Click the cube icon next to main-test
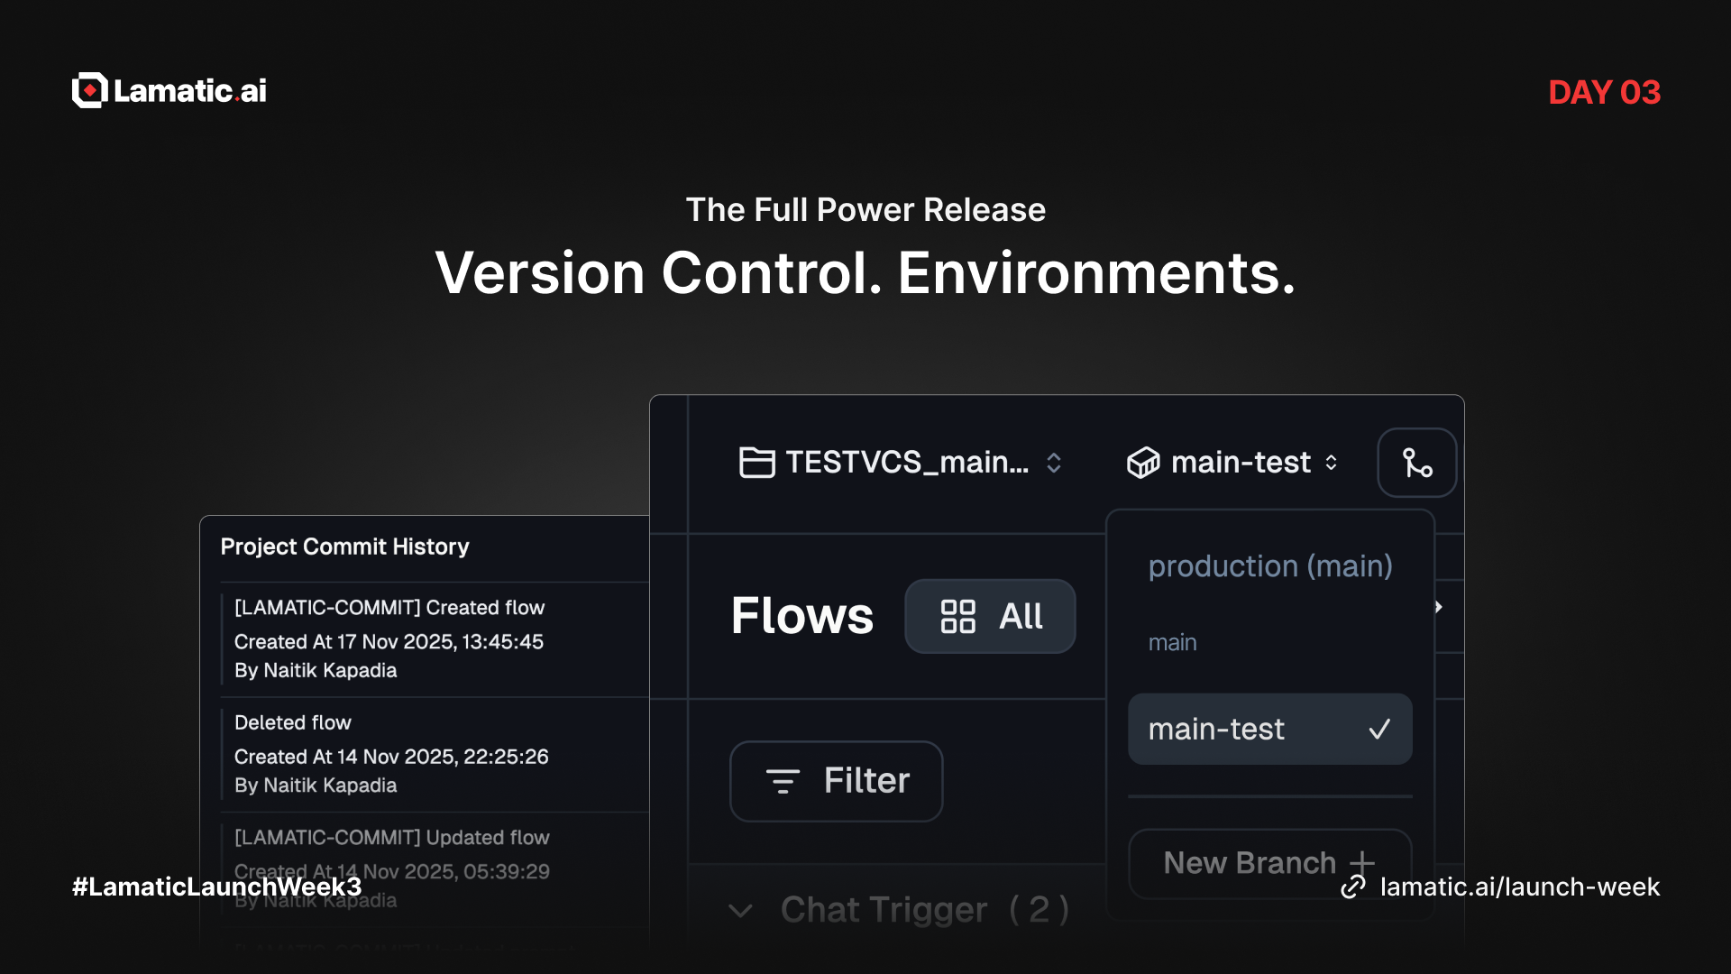The width and height of the screenshot is (1731, 974). coord(1142,462)
